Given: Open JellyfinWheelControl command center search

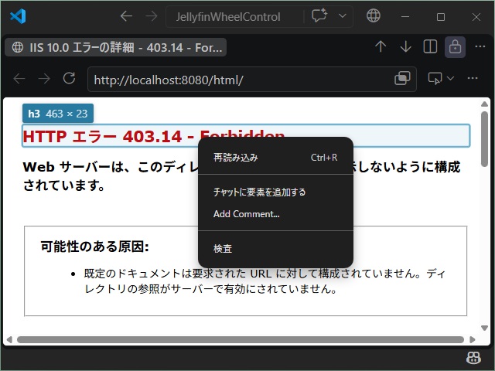Looking at the screenshot, I should [228, 17].
